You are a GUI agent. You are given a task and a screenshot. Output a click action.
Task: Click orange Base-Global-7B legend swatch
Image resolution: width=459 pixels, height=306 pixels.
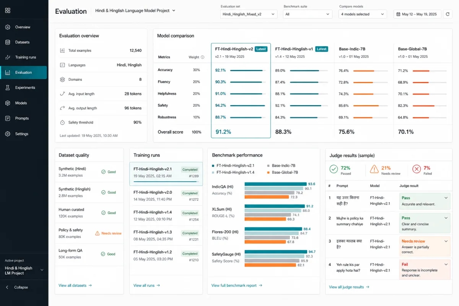tap(269, 173)
